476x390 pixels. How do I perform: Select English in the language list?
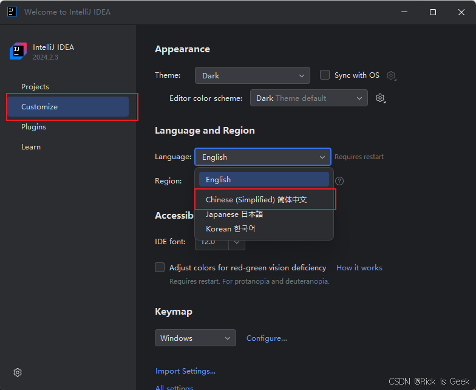(263, 180)
